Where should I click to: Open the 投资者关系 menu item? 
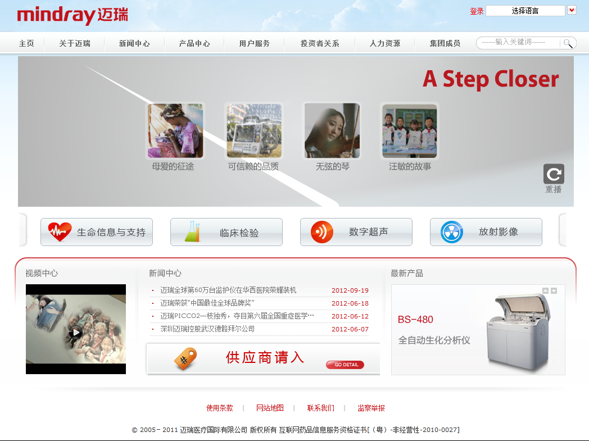coord(320,43)
